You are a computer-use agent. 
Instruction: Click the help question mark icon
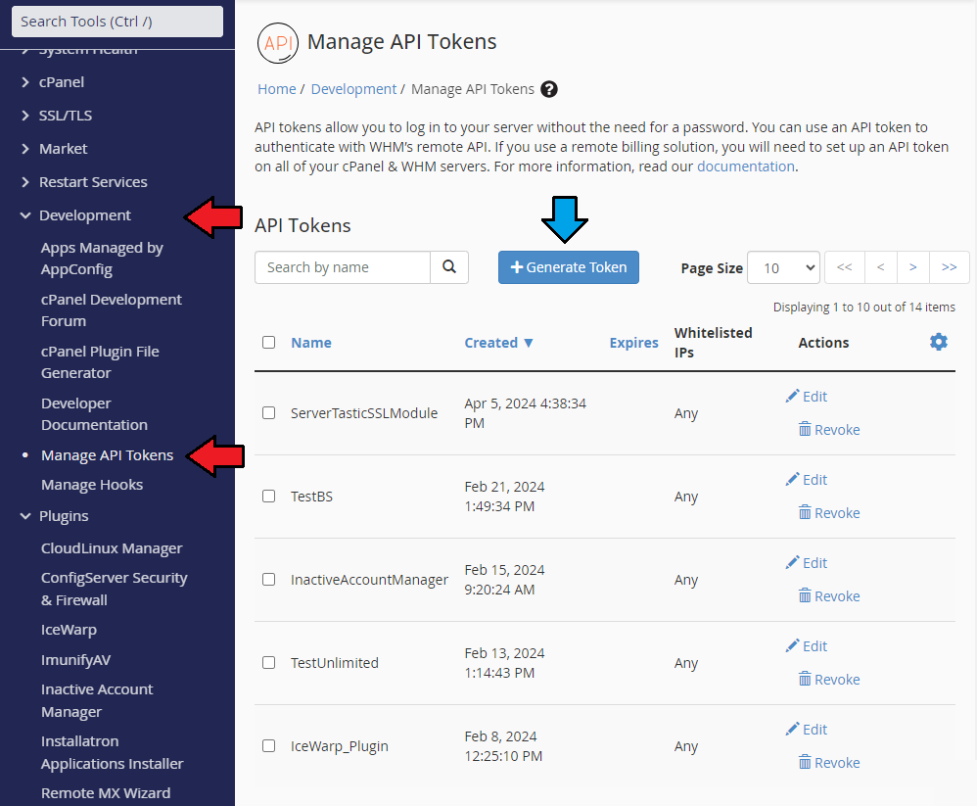click(x=549, y=89)
